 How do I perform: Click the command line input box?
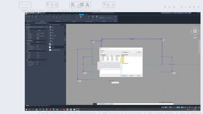coord(135,104)
